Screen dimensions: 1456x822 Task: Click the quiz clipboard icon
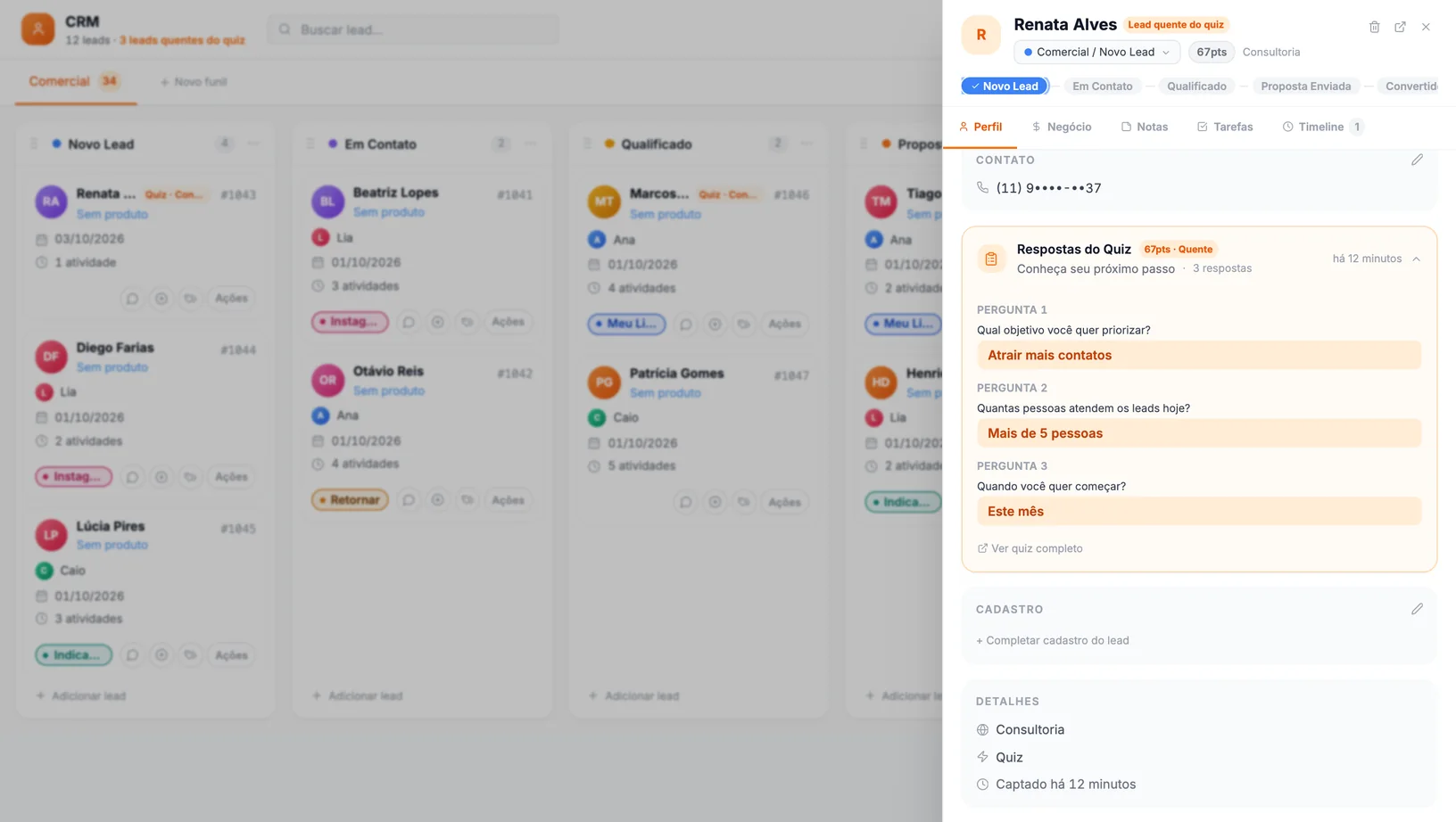pyautogui.click(x=991, y=259)
